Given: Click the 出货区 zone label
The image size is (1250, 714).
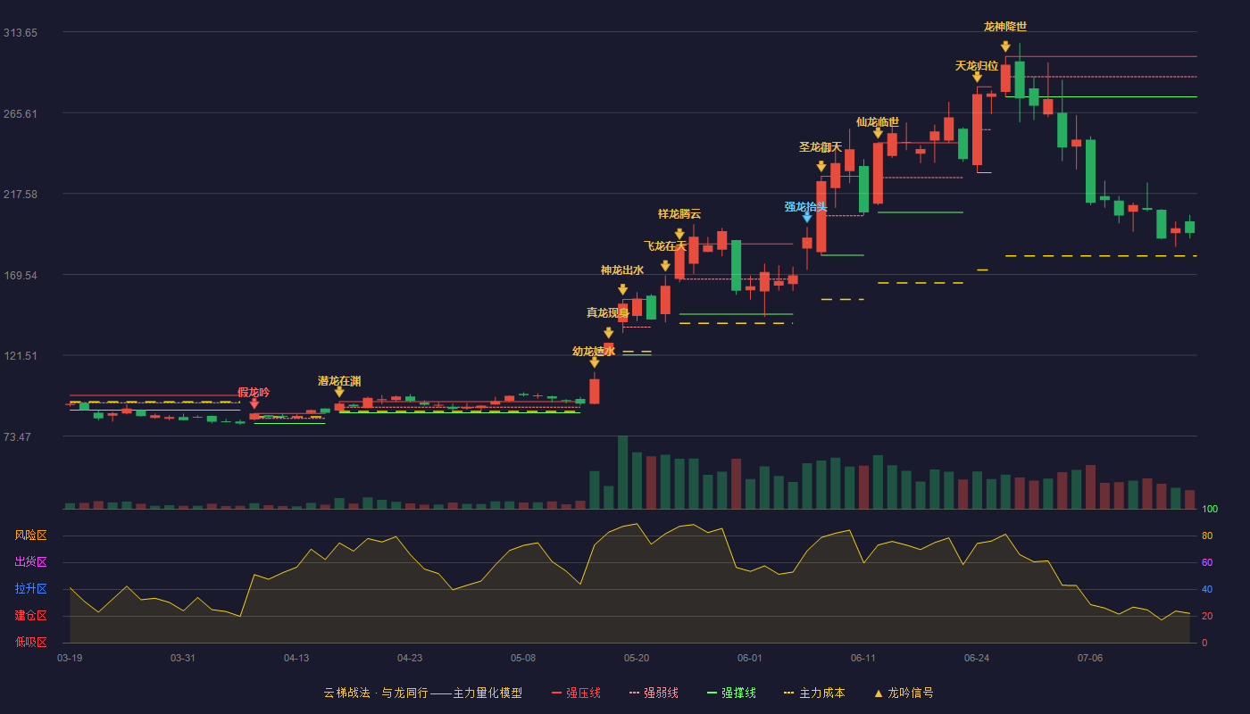Looking at the screenshot, I should click(30, 562).
